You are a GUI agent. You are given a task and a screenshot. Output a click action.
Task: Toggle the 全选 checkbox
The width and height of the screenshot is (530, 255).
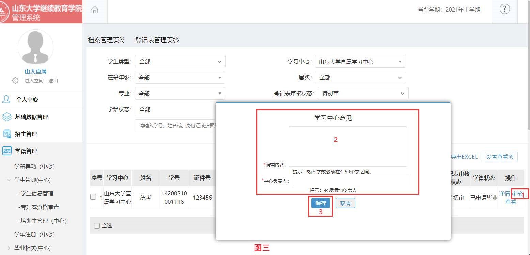[97, 226]
